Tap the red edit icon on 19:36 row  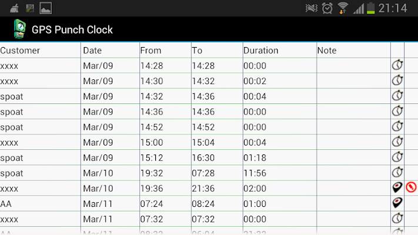tap(411, 187)
